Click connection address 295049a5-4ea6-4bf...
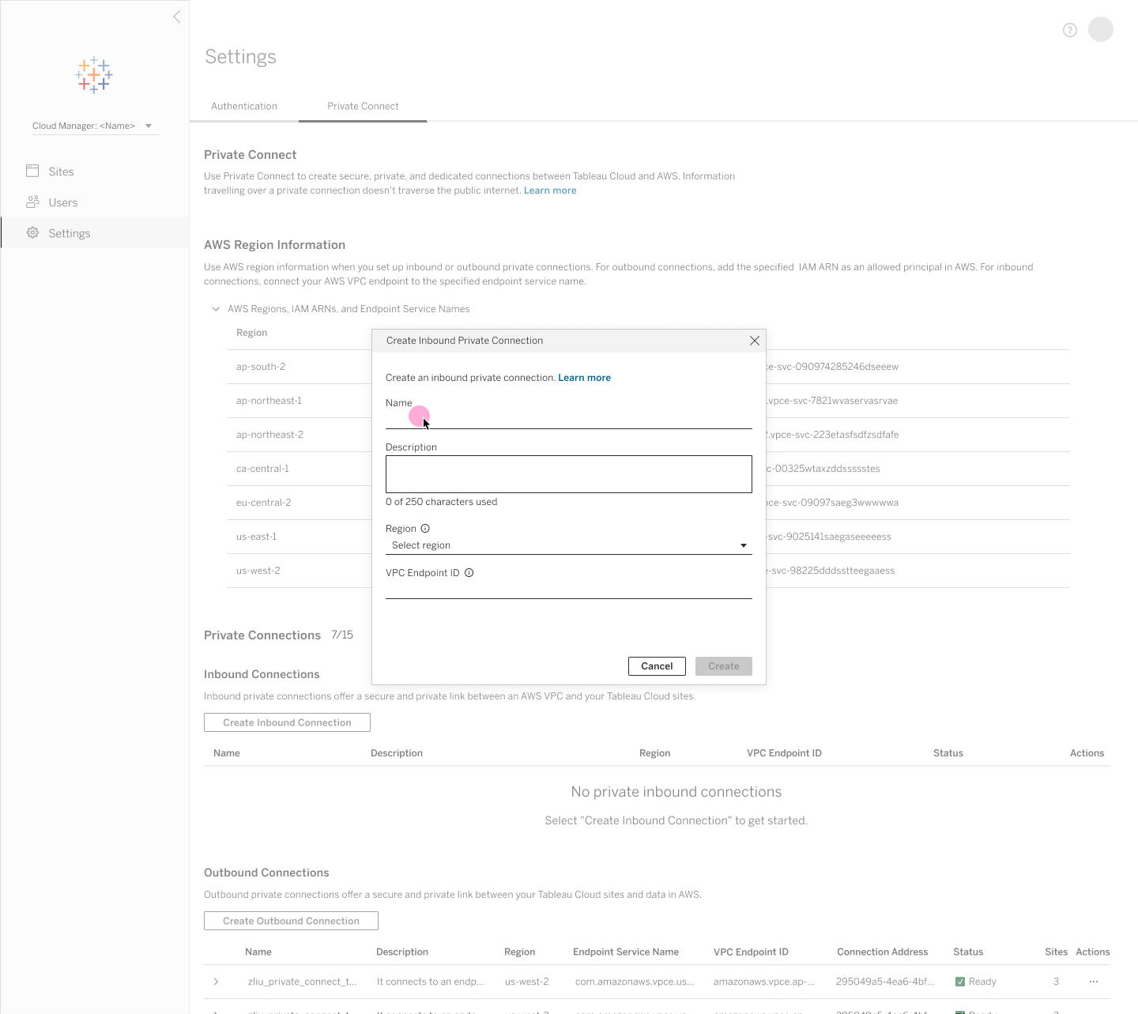This screenshot has height=1014, width=1138. pos(885,982)
